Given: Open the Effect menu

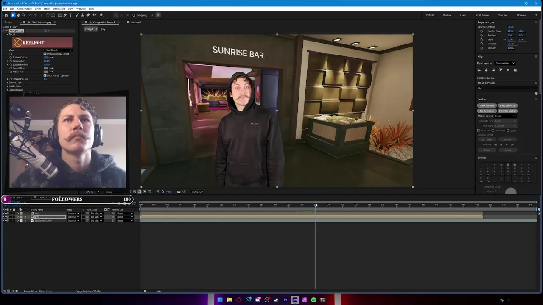Looking at the screenshot, I should [x=47, y=9].
